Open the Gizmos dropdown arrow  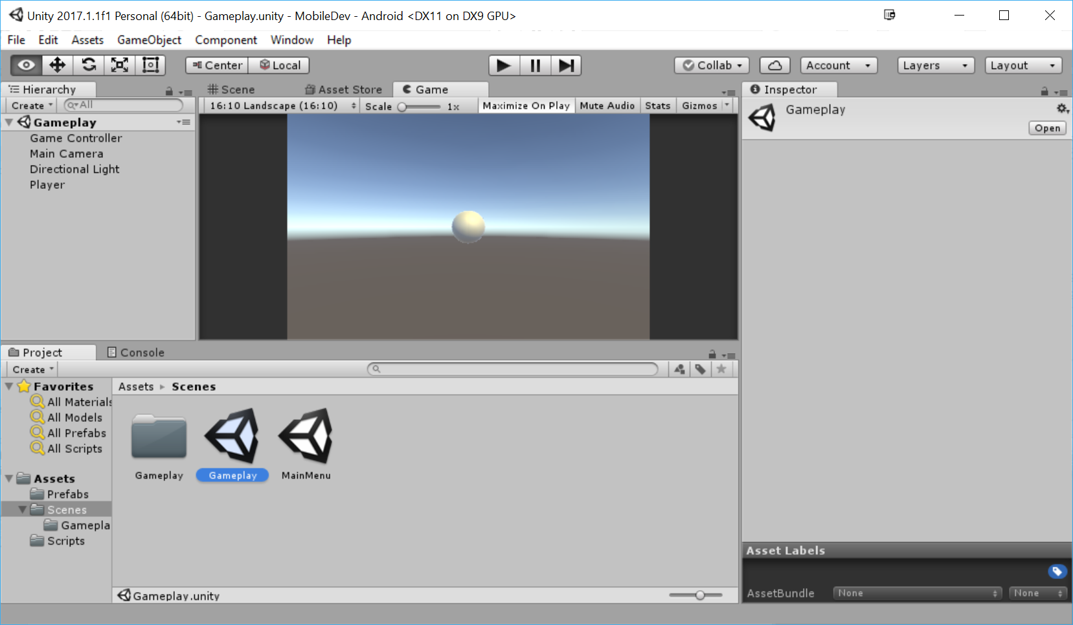pos(727,105)
